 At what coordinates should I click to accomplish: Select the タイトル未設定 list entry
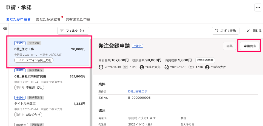click(x=49, y=106)
